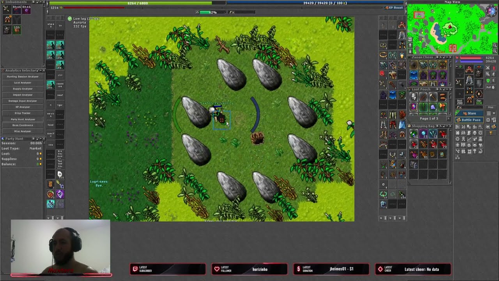Select blue orb stack of 25
Image resolution: width=499 pixels, height=281 pixels.
(x=424, y=135)
